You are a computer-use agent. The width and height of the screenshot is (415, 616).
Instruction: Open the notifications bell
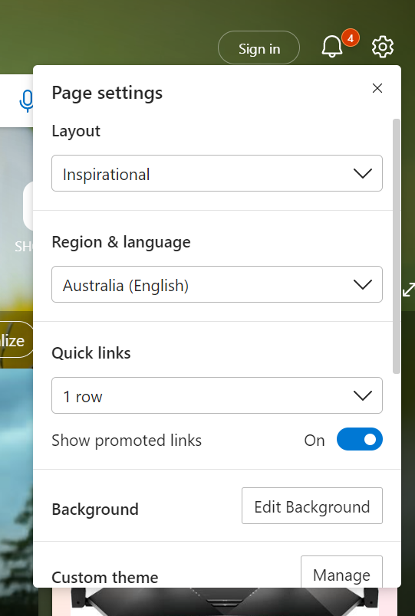[332, 47]
